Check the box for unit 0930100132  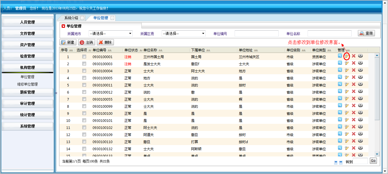point(84,149)
